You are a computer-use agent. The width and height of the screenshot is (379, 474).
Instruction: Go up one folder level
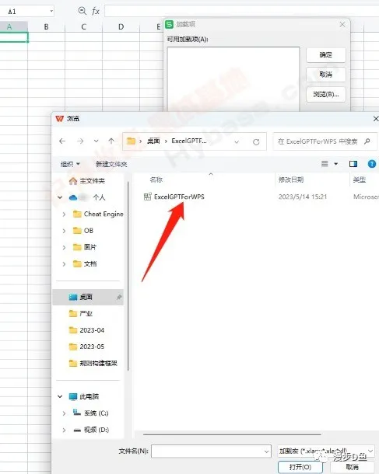tap(111, 141)
